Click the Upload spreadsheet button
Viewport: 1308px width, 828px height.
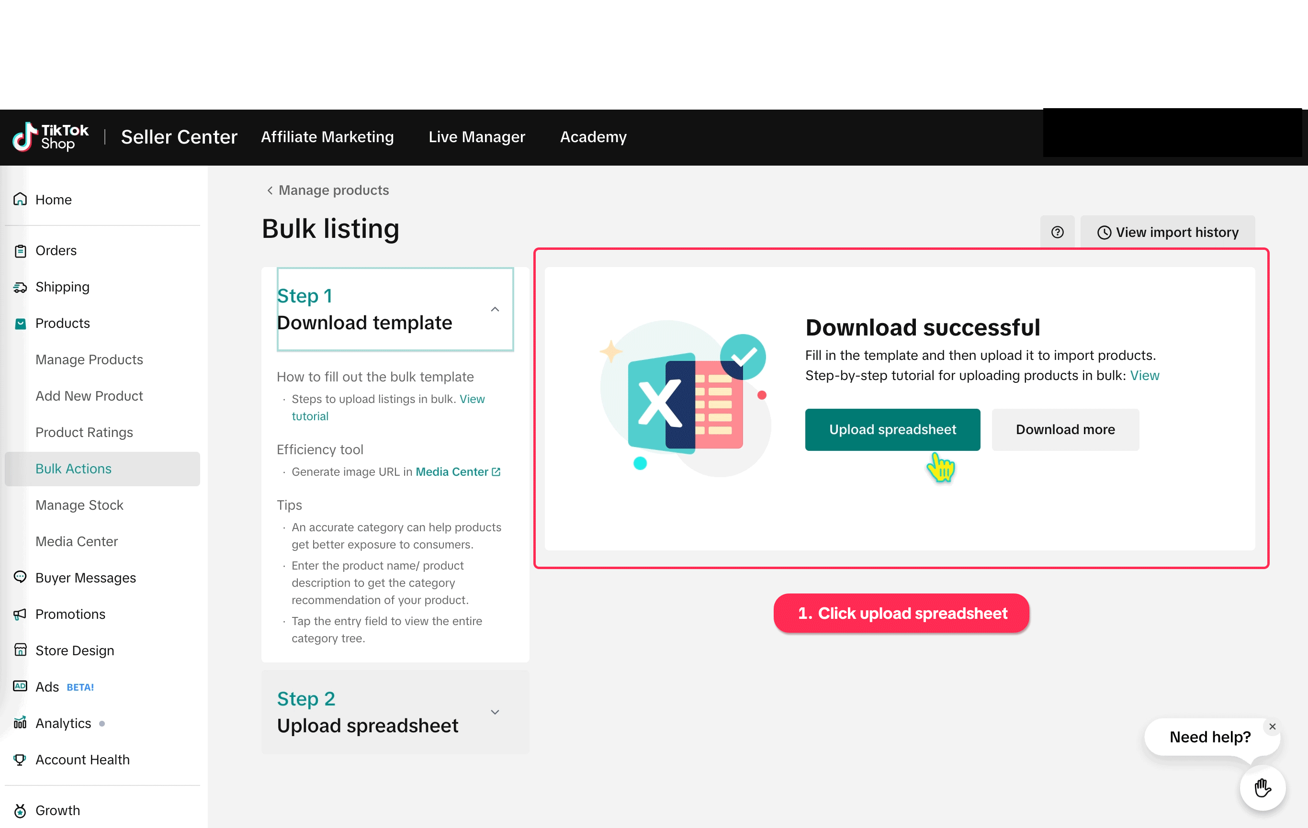892,429
